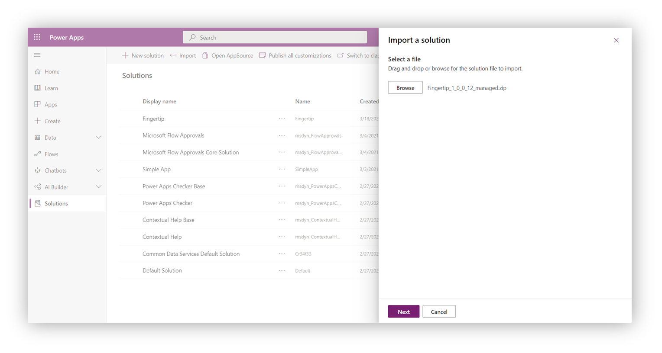Click the SimpleApp name cell

306,169
